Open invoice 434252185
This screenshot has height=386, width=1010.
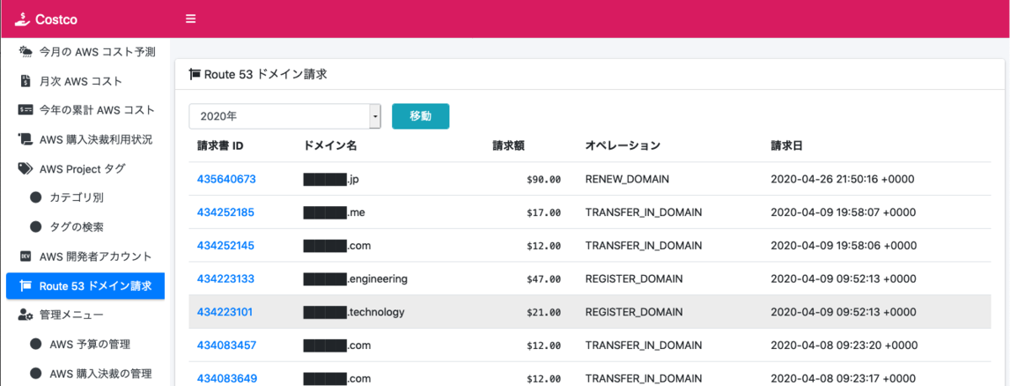coord(226,212)
